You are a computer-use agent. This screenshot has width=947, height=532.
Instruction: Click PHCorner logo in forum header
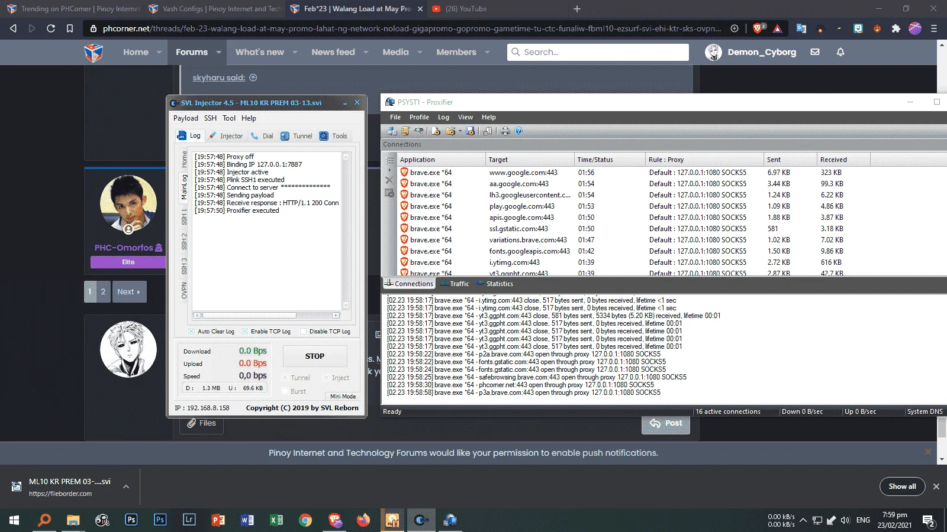94,53
